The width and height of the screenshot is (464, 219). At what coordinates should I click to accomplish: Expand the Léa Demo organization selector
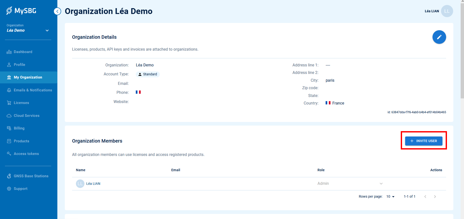click(47, 30)
